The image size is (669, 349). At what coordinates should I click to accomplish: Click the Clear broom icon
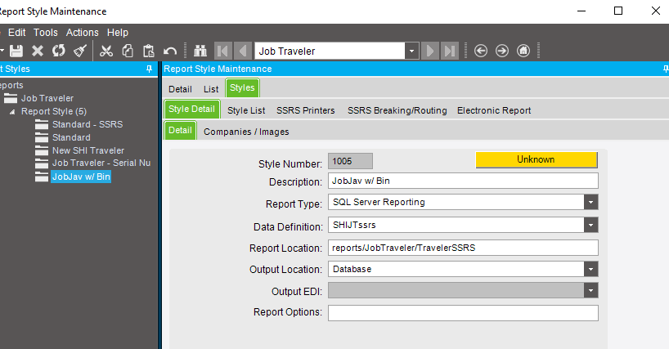80,51
